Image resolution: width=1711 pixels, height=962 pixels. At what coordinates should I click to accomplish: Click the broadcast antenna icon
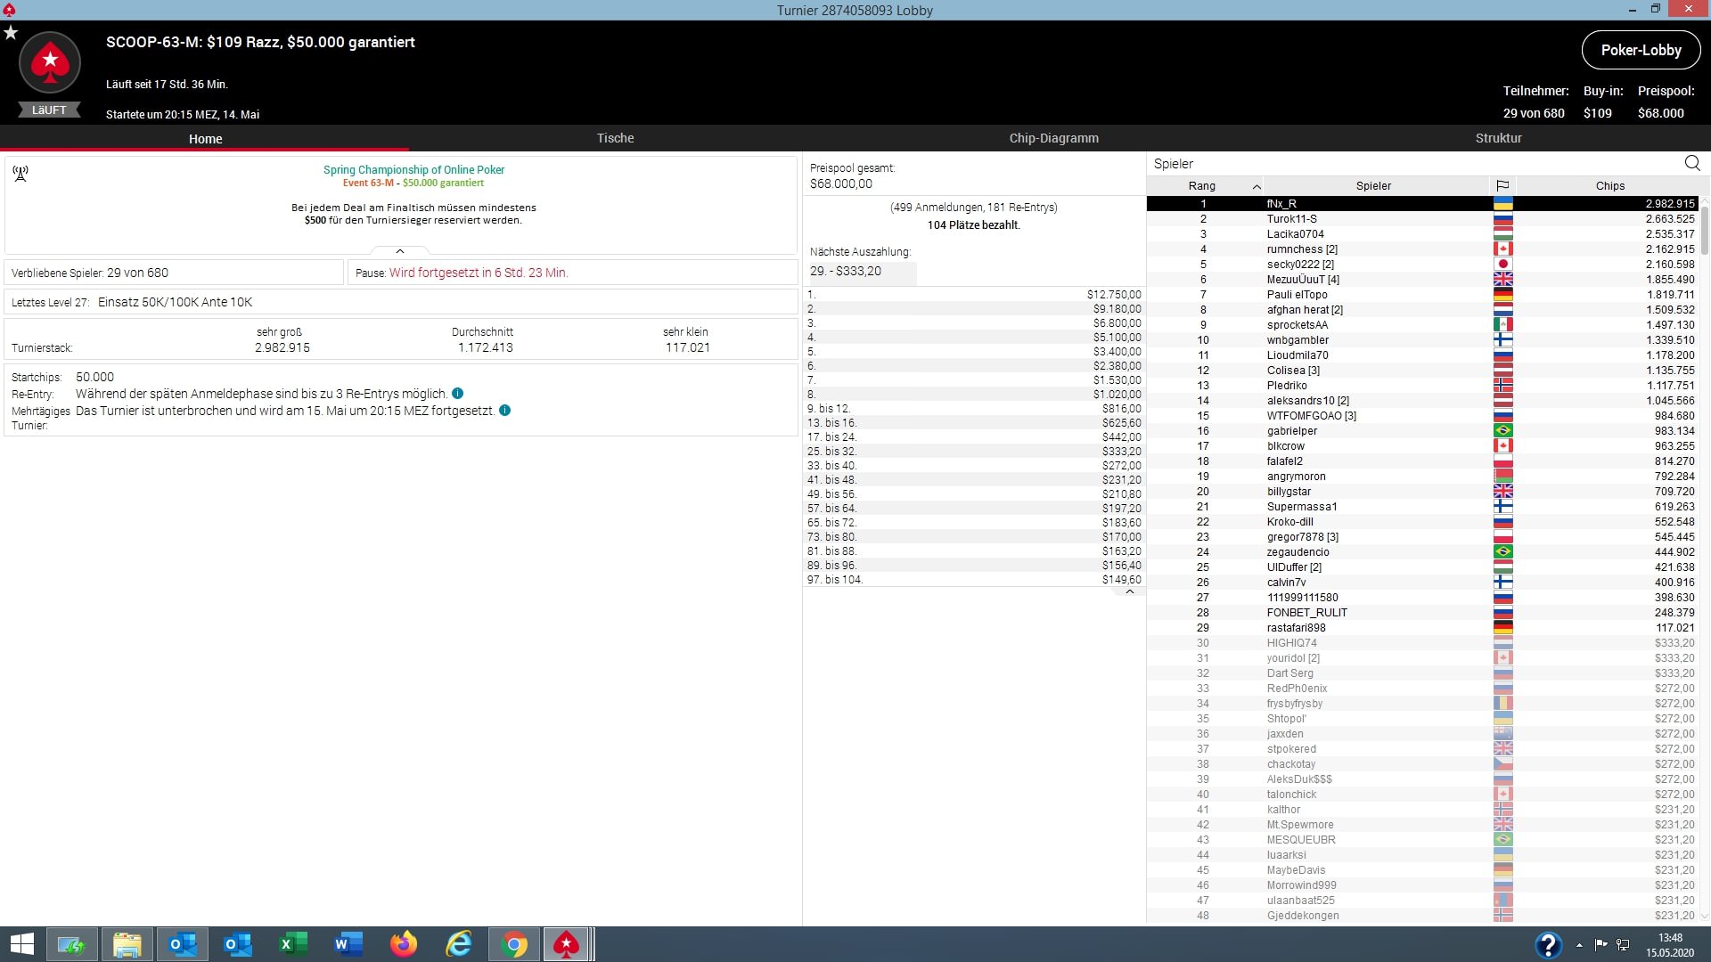point(20,173)
